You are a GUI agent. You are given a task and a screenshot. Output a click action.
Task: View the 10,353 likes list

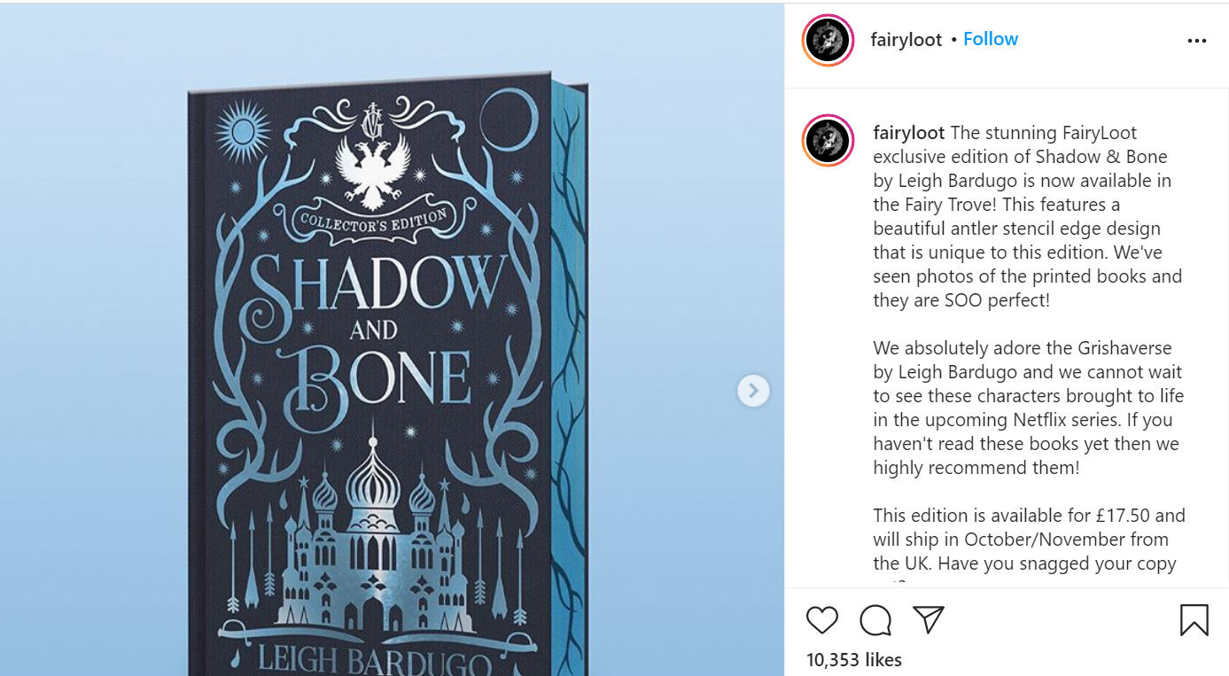[x=854, y=660]
